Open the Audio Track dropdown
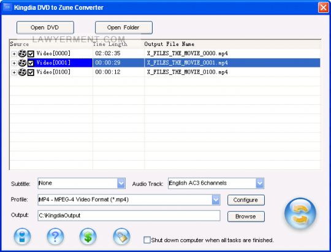This screenshot has width=331, height=252. (x=260, y=183)
